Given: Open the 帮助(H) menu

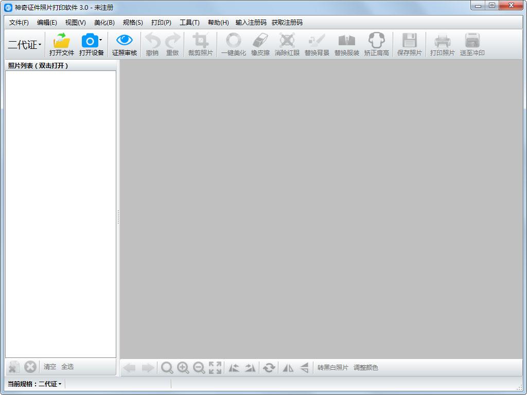Looking at the screenshot, I should tap(218, 23).
